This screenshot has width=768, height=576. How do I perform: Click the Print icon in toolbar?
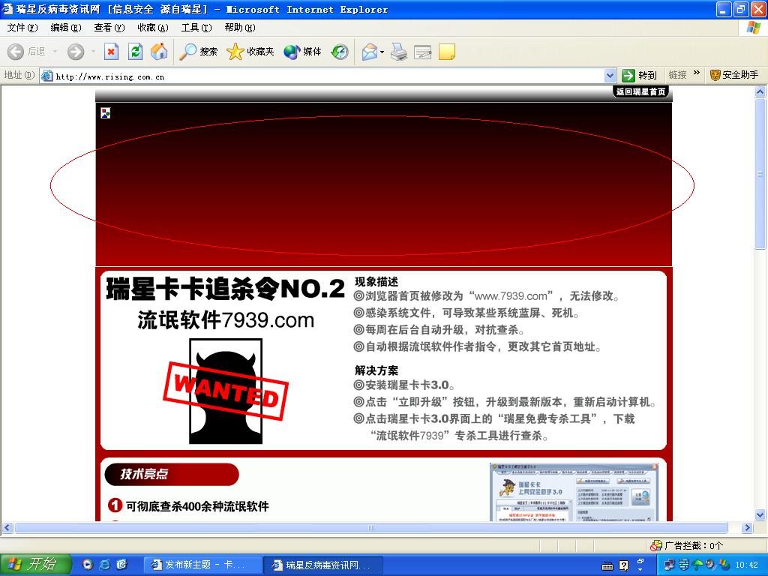399,52
